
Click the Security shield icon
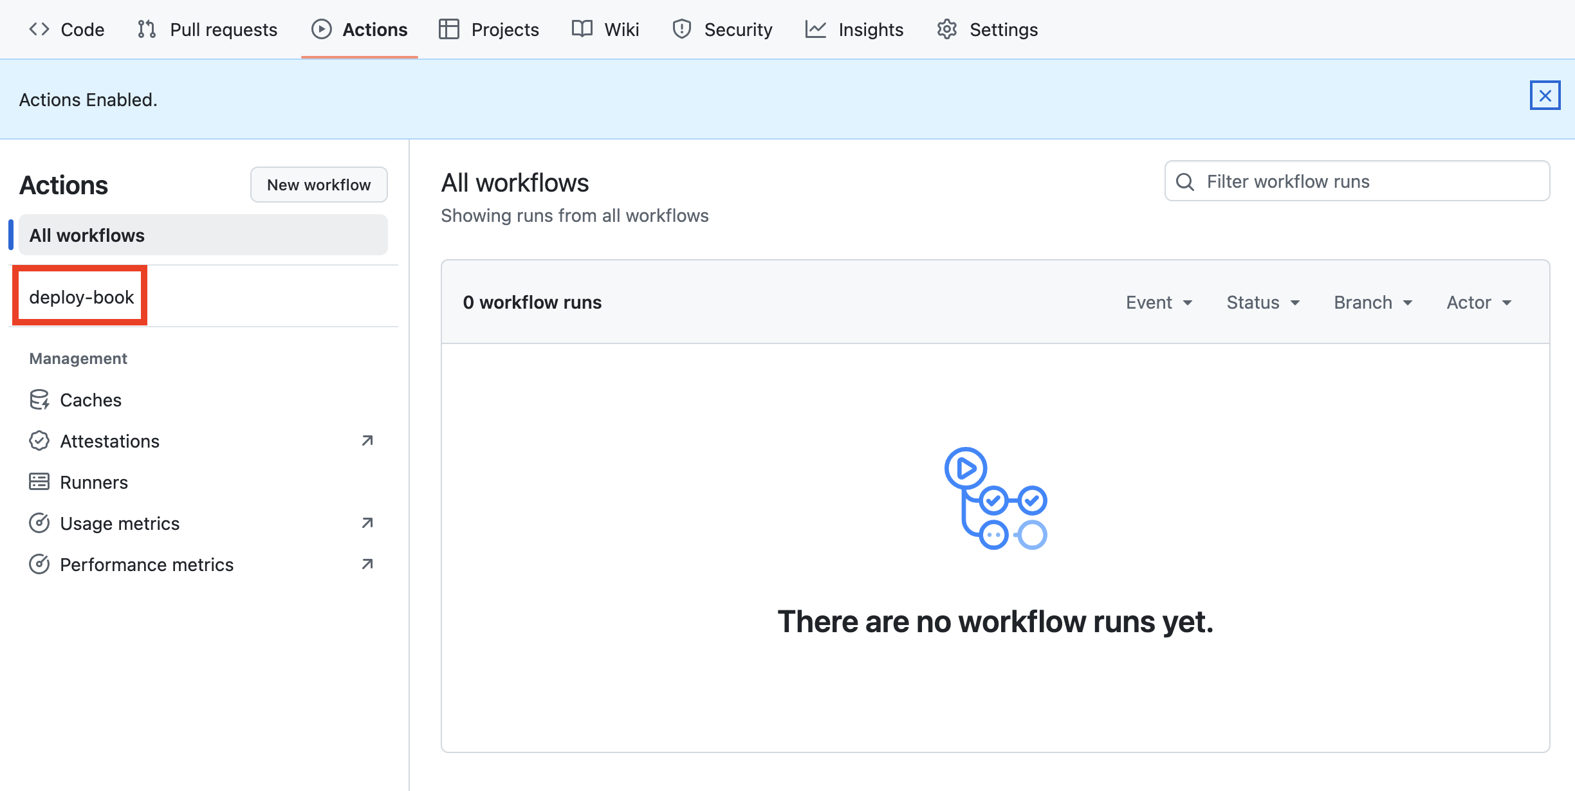[x=681, y=30]
